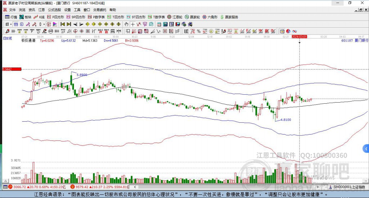The height and width of the screenshot is (198, 369).
Task: Open the 公式选股 menu
Action: point(54,10)
